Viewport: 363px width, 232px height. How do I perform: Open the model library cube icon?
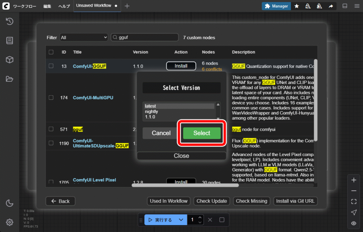(10, 60)
